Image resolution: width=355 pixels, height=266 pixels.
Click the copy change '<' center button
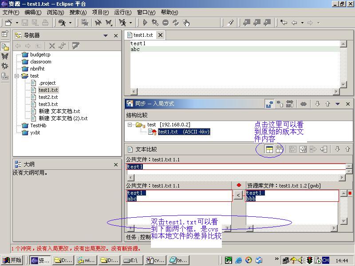coord(238,195)
